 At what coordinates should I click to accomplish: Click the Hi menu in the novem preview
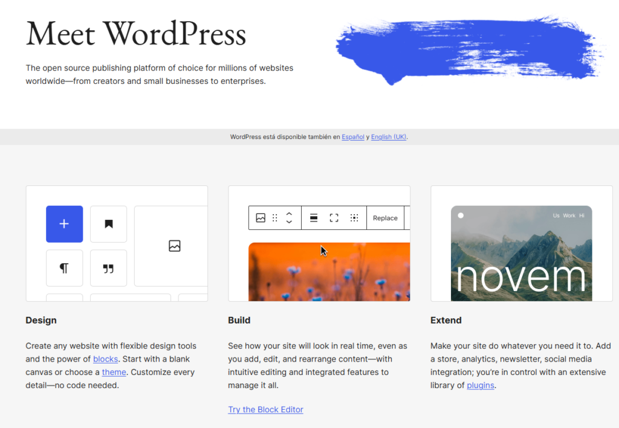[582, 216]
